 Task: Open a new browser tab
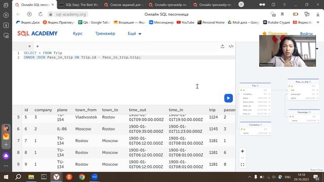(241, 5)
